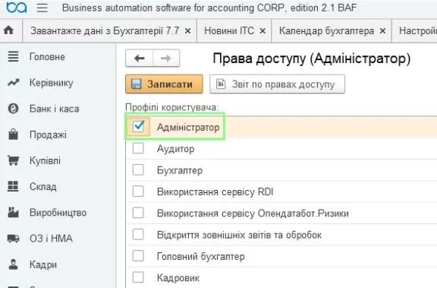Select the Кадровик row text
Image resolution: width=437 pixels, height=288 pixels.
(178, 278)
